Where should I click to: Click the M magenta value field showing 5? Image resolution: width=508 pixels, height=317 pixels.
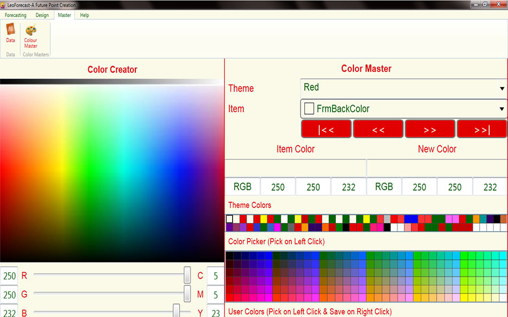215,295
